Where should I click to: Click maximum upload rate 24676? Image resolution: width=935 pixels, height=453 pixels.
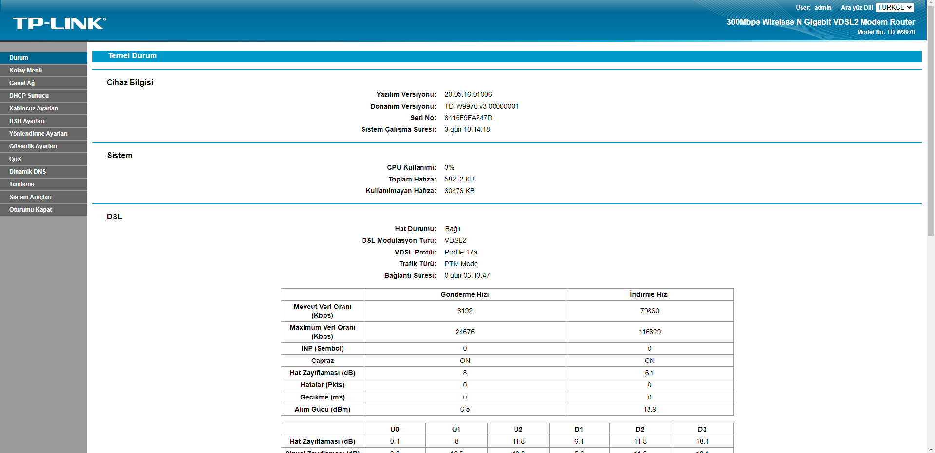[465, 332]
